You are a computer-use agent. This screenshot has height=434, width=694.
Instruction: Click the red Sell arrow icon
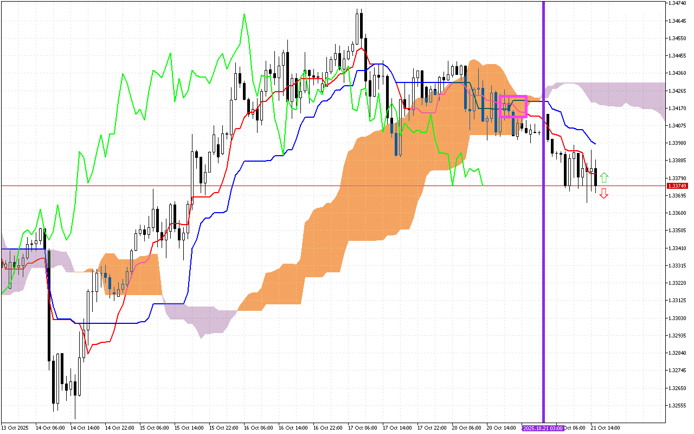coord(604,193)
